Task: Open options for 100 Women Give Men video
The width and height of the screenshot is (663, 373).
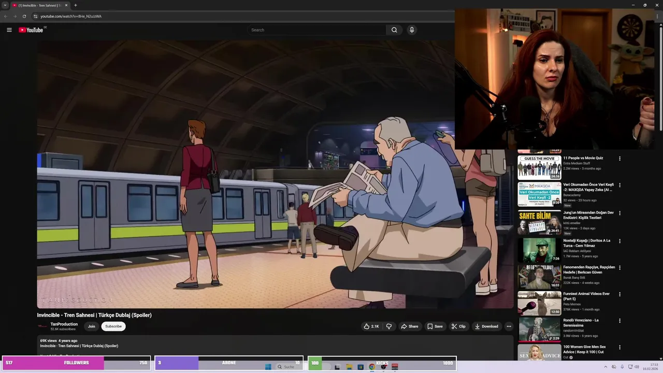Action: pos(619,347)
